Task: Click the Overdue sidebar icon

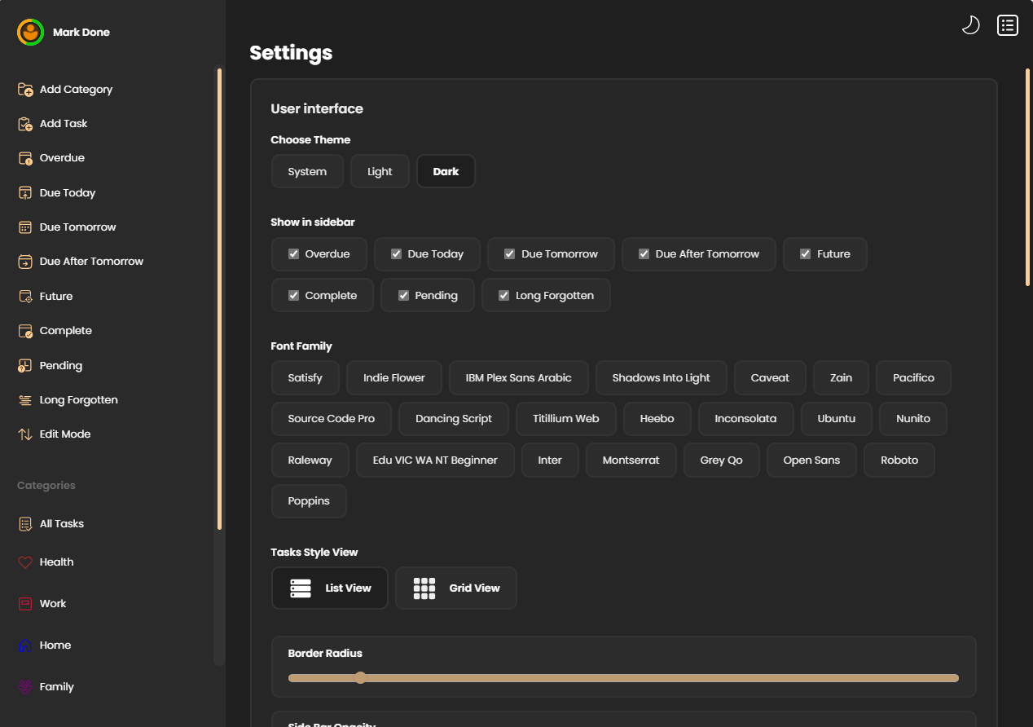Action: [x=25, y=158]
